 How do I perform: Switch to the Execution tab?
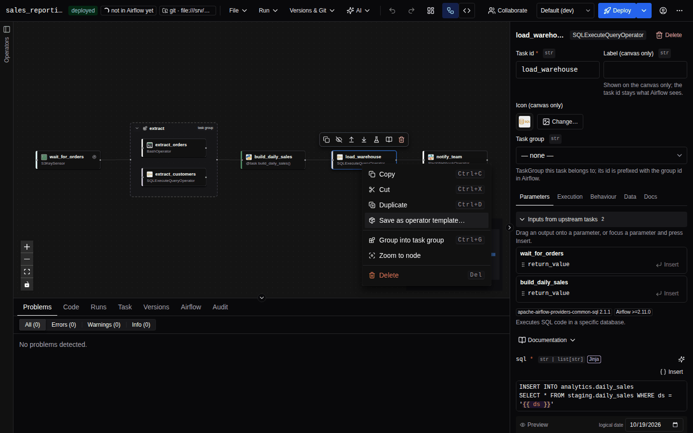coord(570,197)
